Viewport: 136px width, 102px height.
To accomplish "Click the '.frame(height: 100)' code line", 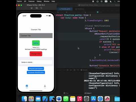I will (x=97, y=20).
